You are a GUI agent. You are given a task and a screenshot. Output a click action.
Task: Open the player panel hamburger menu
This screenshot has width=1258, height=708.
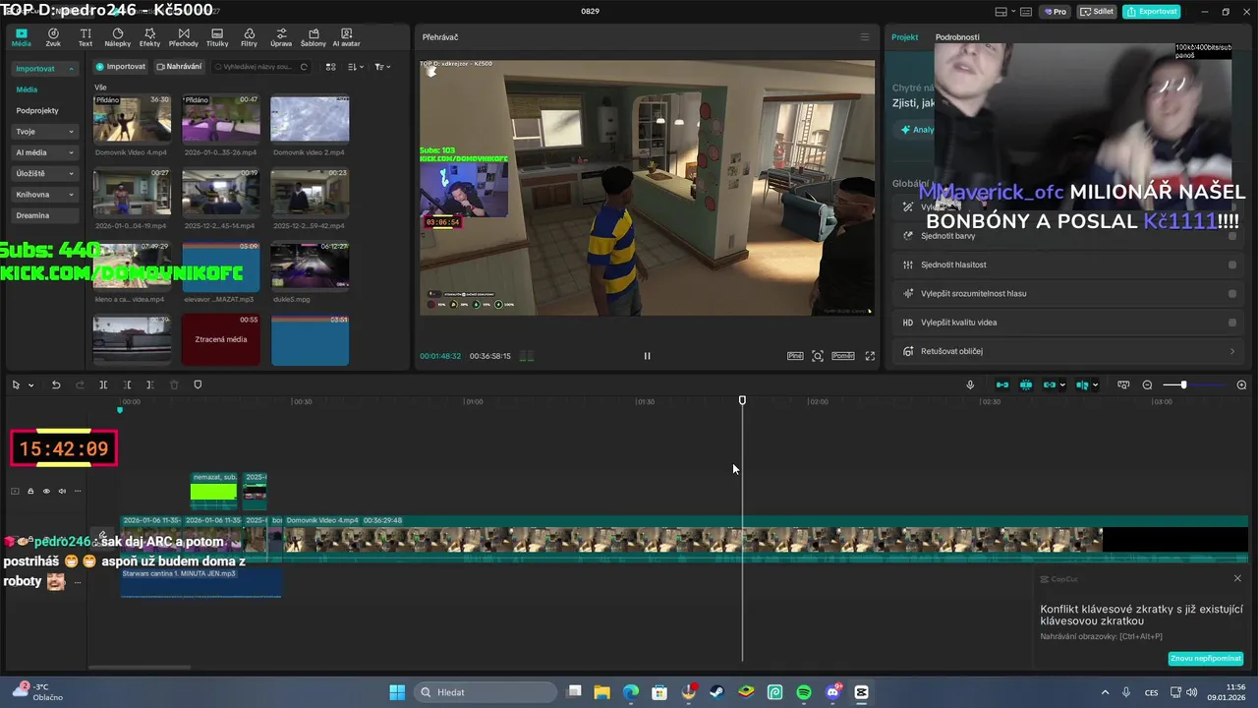[x=865, y=37]
